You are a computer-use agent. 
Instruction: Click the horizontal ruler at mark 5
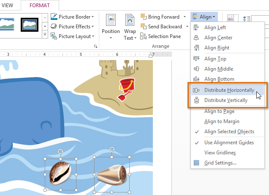[x=81, y=55]
